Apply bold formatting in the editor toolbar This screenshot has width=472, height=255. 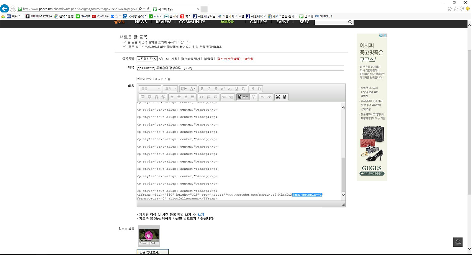tap(202, 89)
